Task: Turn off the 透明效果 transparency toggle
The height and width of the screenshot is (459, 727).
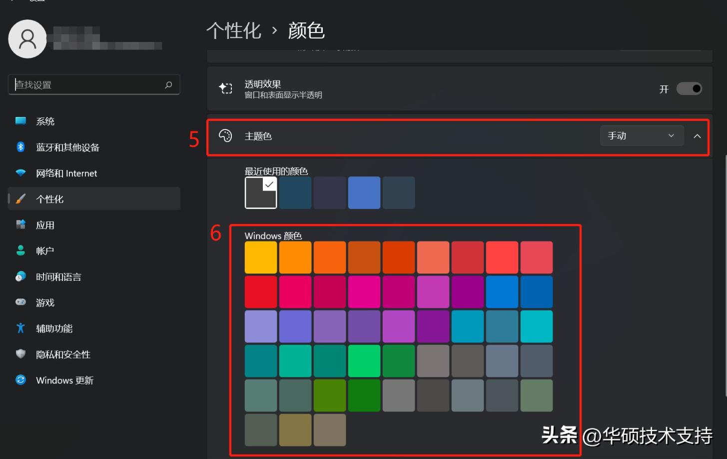Action: pyautogui.click(x=689, y=88)
